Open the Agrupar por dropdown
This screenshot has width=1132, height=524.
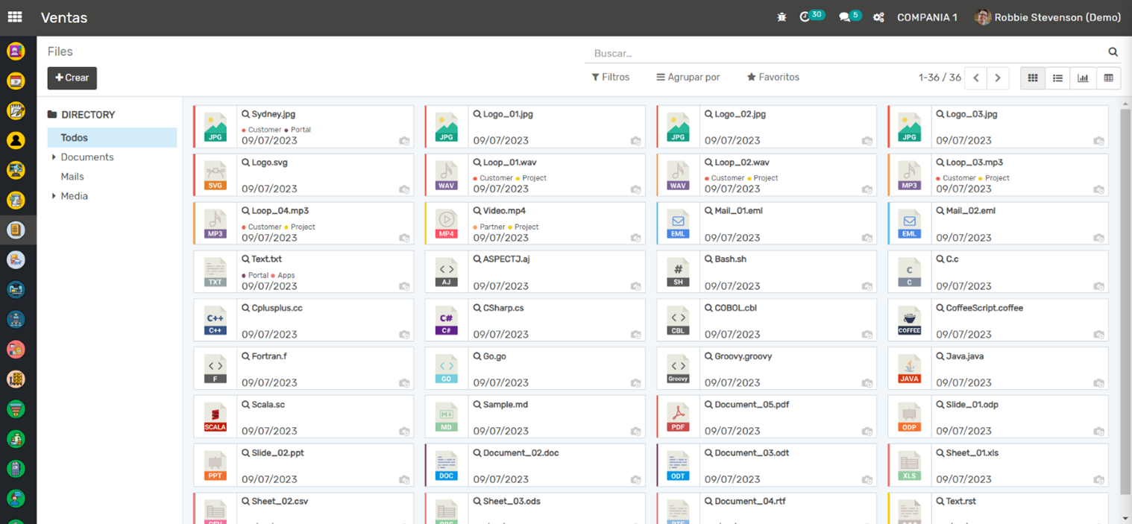coord(688,78)
